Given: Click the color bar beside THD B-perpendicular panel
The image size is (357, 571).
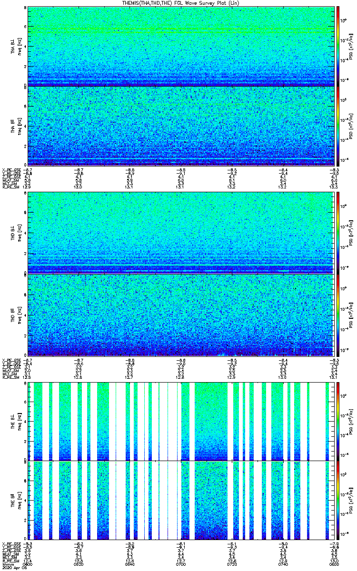Looking at the screenshot, I should pos(338,233).
